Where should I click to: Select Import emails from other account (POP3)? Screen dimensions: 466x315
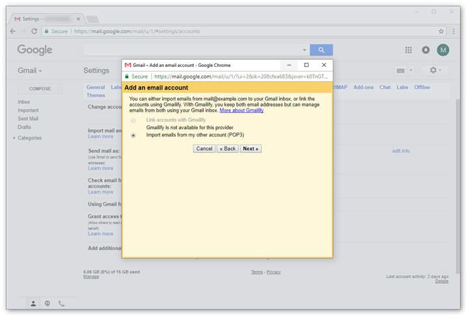click(133, 135)
